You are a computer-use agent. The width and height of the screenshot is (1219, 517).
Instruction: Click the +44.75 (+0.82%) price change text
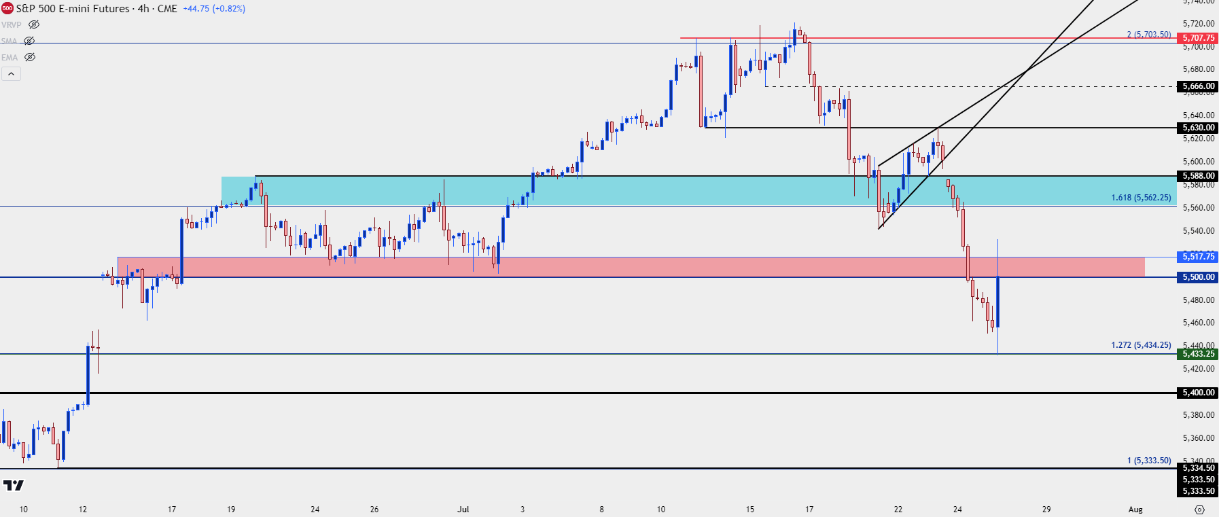click(214, 9)
